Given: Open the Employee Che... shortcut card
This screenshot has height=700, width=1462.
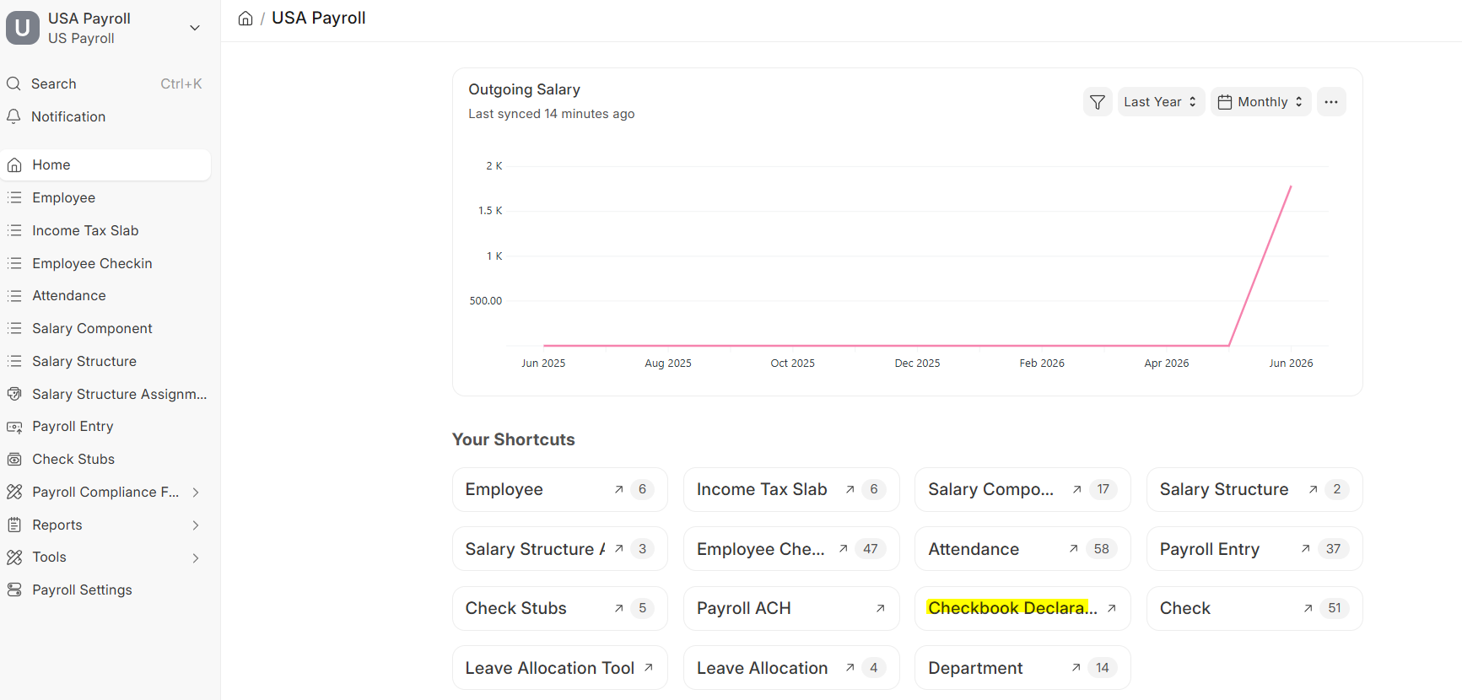Looking at the screenshot, I should pos(791,549).
